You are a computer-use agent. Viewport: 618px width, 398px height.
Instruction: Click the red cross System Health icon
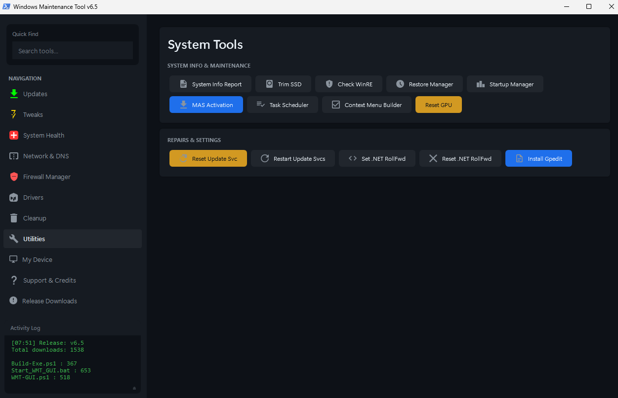click(x=14, y=135)
